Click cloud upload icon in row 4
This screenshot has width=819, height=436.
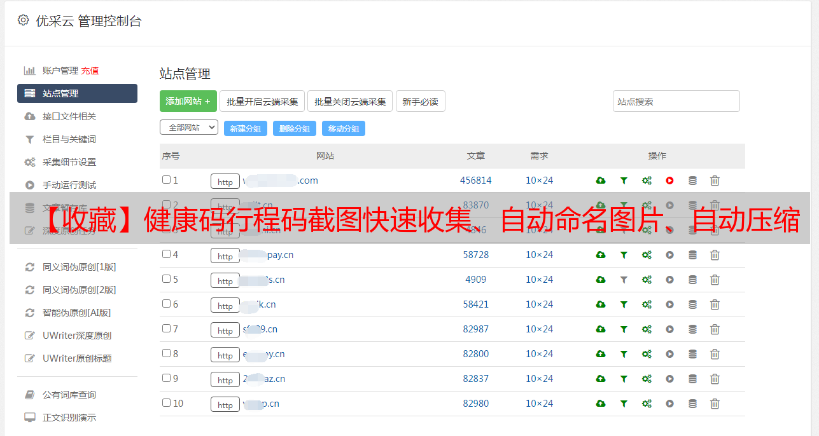click(601, 255)
